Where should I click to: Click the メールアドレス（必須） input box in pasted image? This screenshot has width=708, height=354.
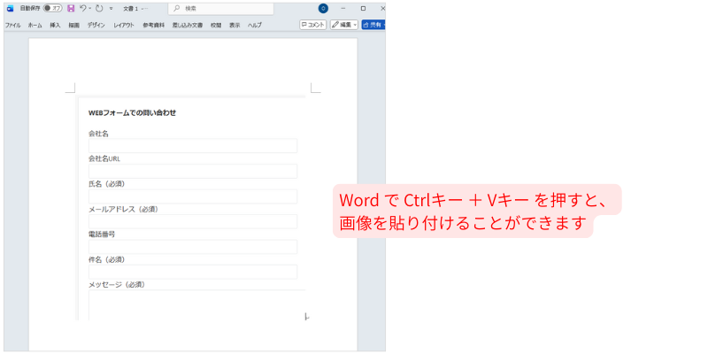point(193,222)
